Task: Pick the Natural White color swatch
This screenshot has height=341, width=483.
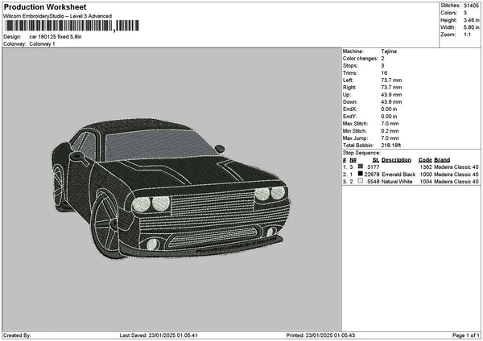Action: click(x=360, y=182)
